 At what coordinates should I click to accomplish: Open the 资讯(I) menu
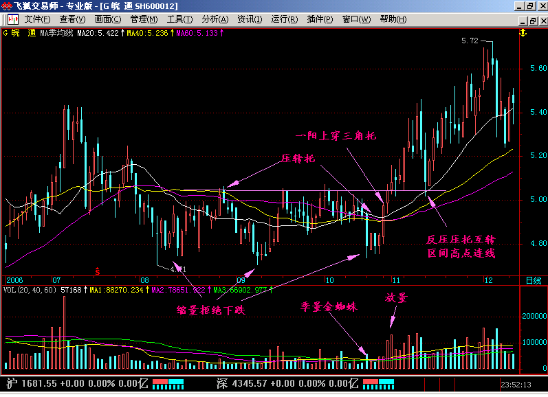pyautogui.click(x=250, y=19)
